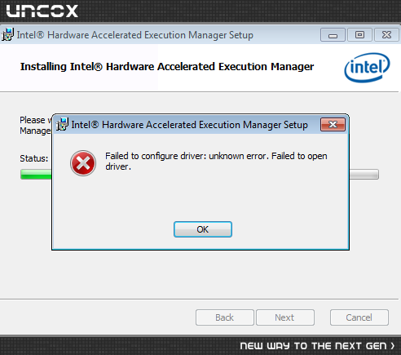Close the main Setup window
The image size is (401, 355).
386,35
